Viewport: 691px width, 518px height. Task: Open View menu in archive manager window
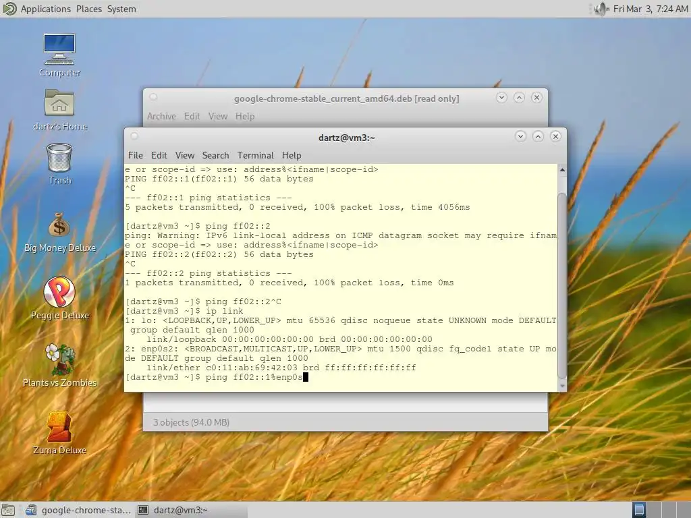[x=218, y=116]
